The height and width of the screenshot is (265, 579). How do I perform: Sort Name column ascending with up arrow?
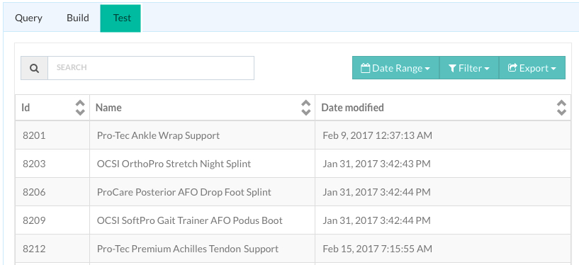coord(305,103)
